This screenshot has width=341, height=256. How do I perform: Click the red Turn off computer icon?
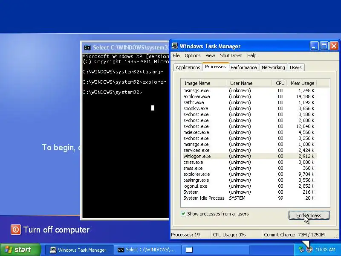tap(16, 230)
